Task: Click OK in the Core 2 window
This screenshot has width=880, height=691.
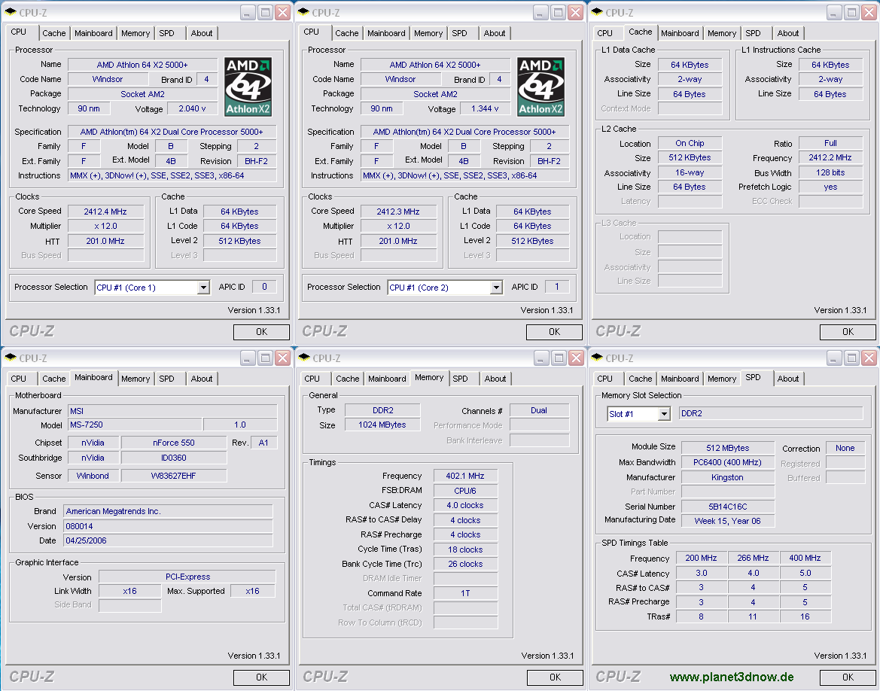Action: point(555,332)
